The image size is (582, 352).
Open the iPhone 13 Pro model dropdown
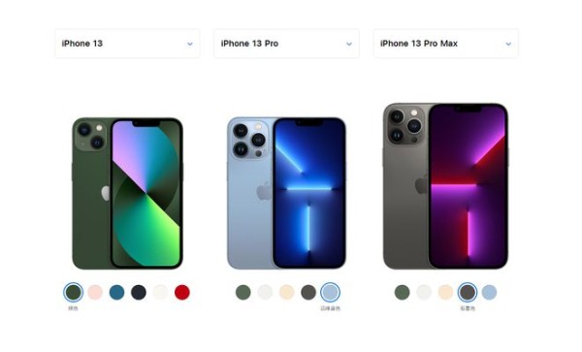(286, 44)
